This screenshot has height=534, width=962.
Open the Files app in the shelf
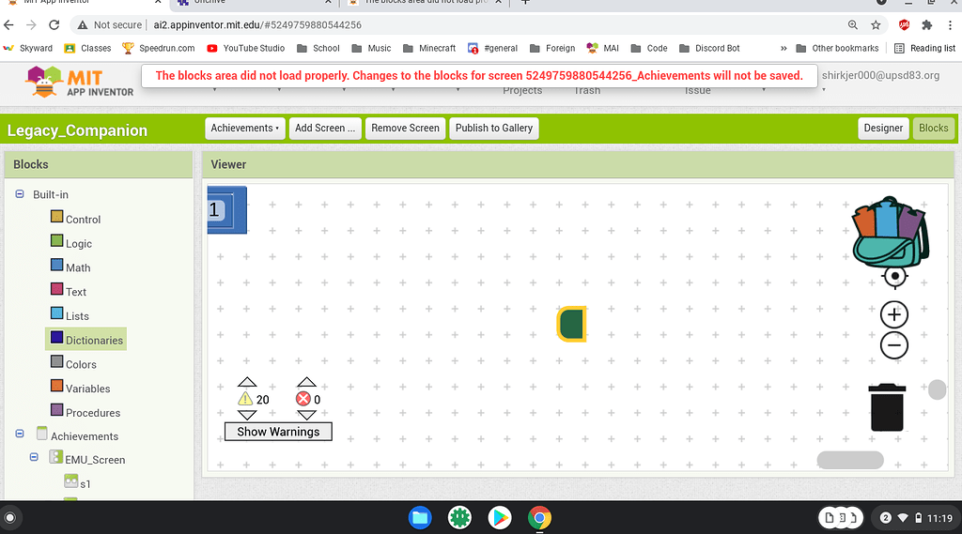click(419, 517)
